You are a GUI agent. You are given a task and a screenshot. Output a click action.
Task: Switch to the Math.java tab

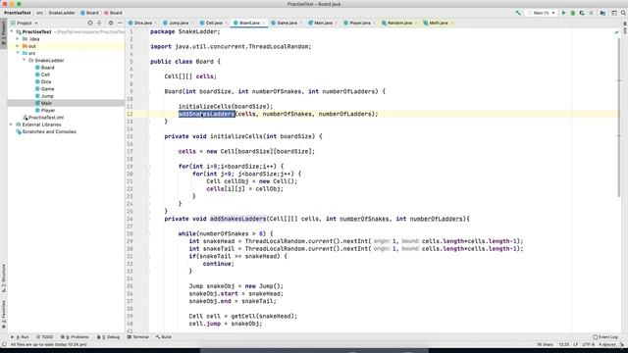[439, 23]
